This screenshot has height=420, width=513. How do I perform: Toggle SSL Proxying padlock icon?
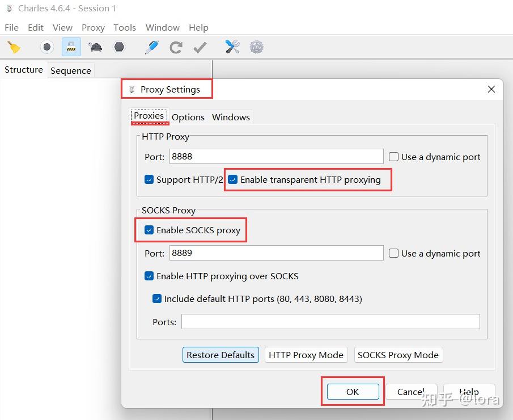[x=71, y=47]
